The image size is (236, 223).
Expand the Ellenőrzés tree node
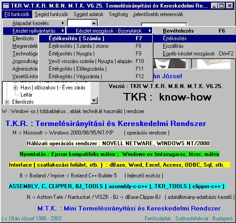point(7,102)
